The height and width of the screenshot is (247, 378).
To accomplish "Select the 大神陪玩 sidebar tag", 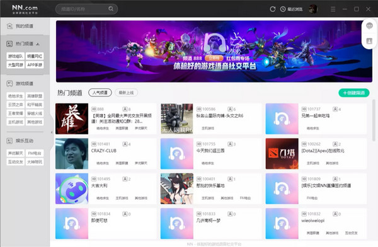I will coord(35,162).
